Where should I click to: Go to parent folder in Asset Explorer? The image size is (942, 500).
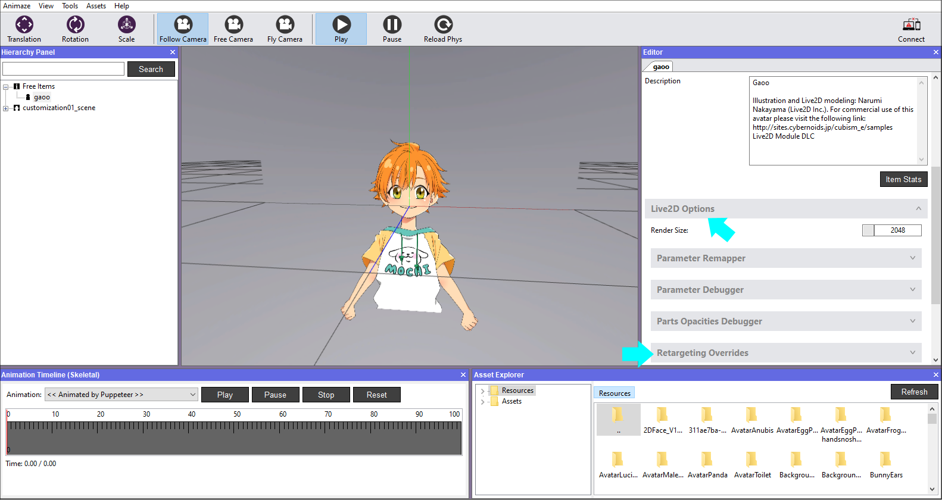(x=618, y=419)
